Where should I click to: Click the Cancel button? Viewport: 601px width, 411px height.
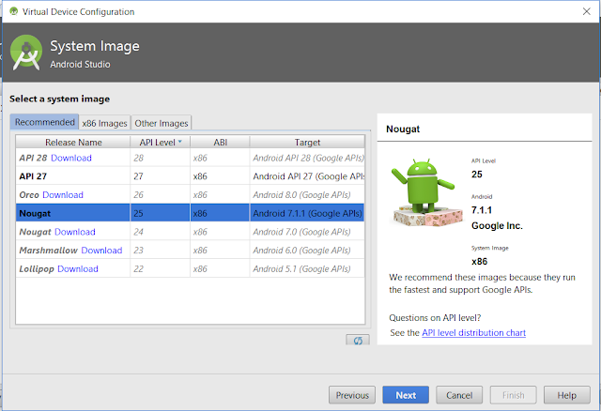[459, 395]
